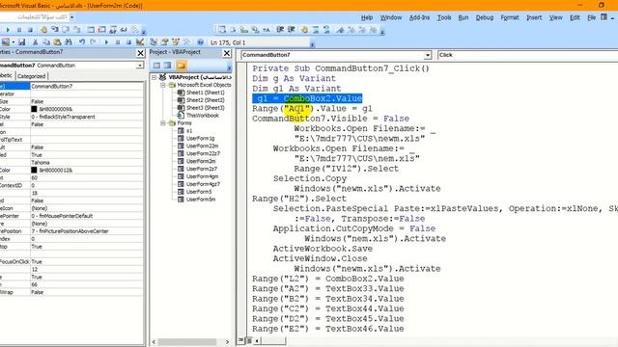Collapse the Forms folder node

coord(163,123)
